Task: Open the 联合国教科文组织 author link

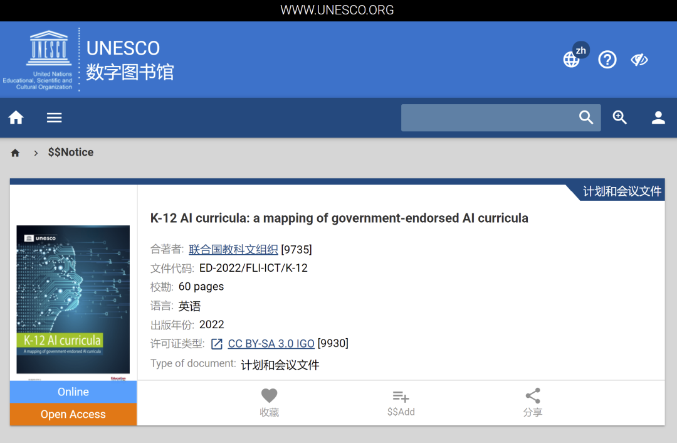Action: tap(233, 250)
